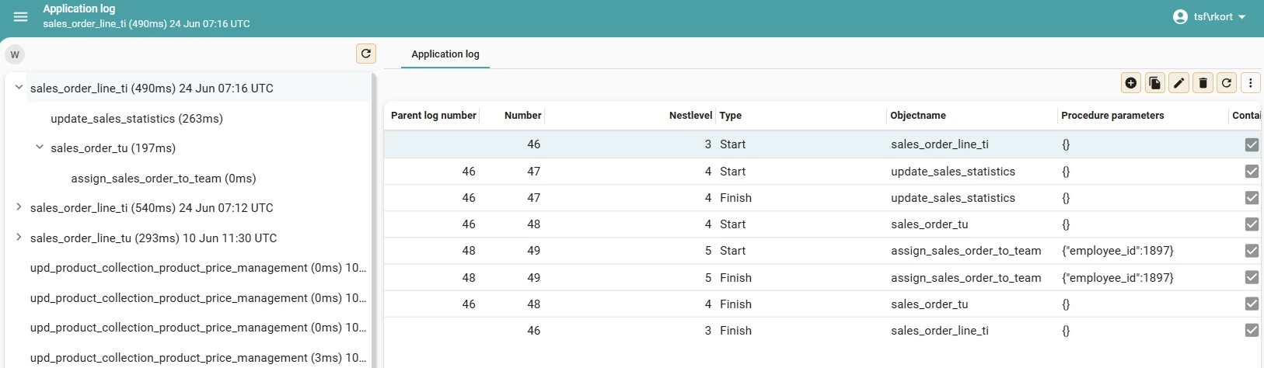Viewport: 1264px width, 368px height.
Task: Collapse the sales_order_line_ti (490ms) tree node
Action: click(x=19, y=88)
